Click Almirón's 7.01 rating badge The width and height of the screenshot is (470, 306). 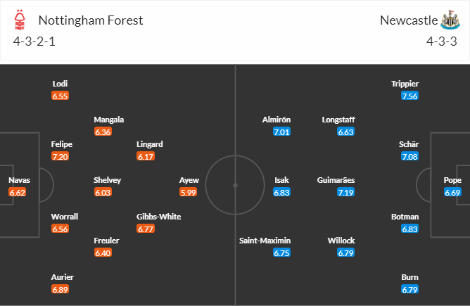pyautogui.click(x=281, y=132)
